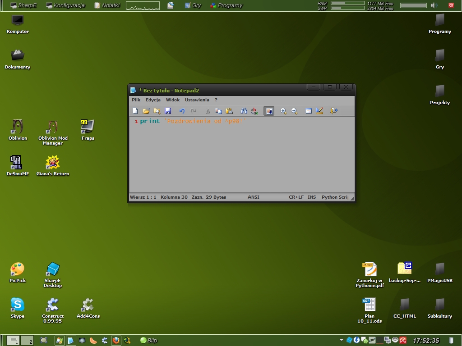Click the Zoom out magnifier

[294, 111]
